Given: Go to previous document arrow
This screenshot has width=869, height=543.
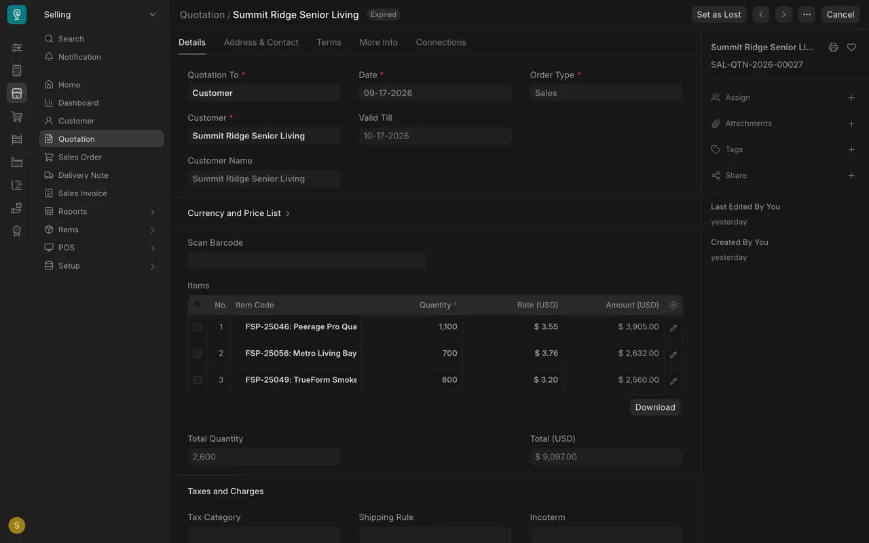Looking at the screenshot, I should 761,14.
